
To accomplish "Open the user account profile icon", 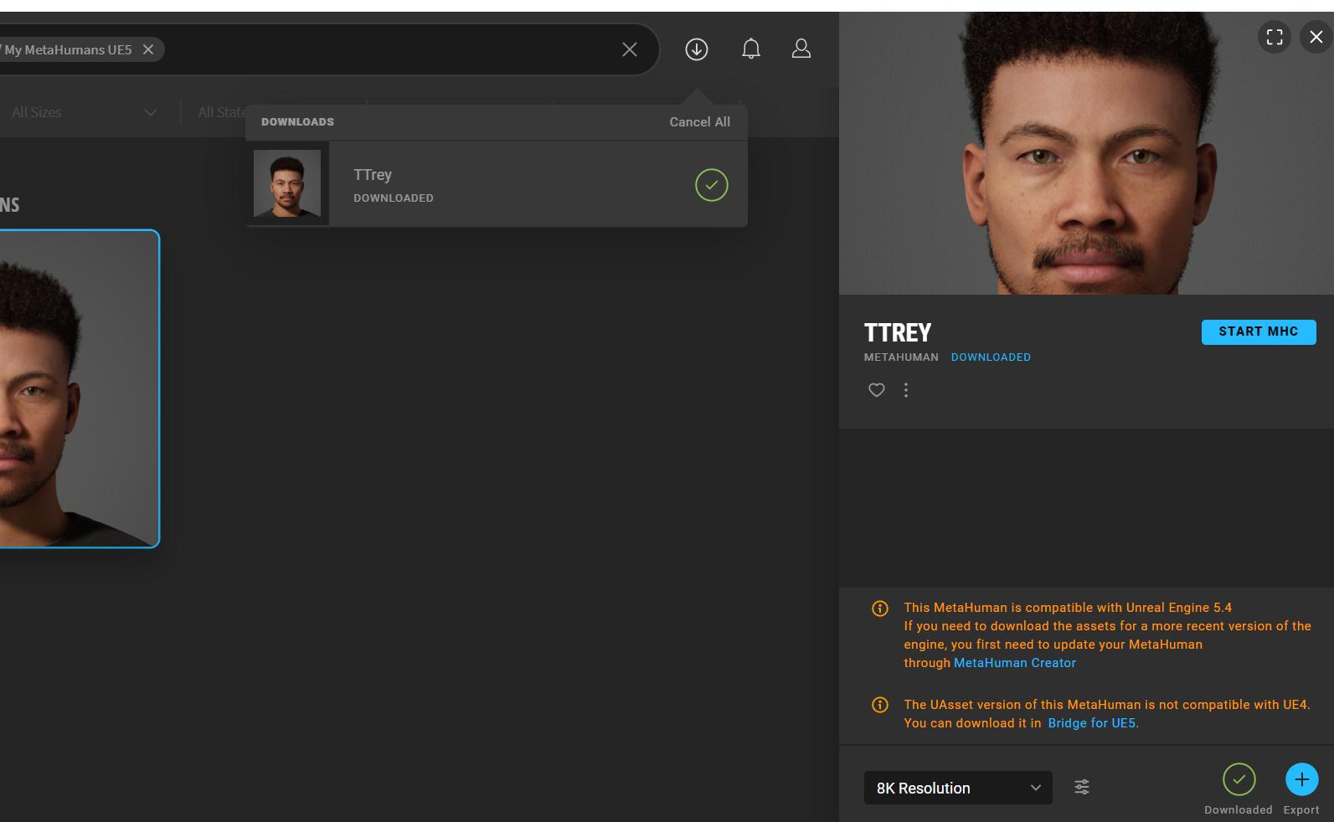I will click(801, 49).
